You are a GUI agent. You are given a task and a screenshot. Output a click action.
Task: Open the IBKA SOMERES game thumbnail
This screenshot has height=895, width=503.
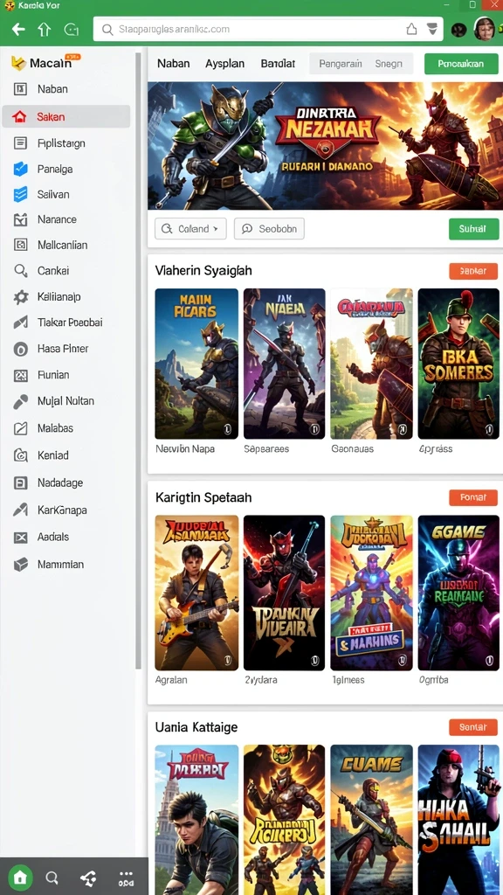click(458, 364)
